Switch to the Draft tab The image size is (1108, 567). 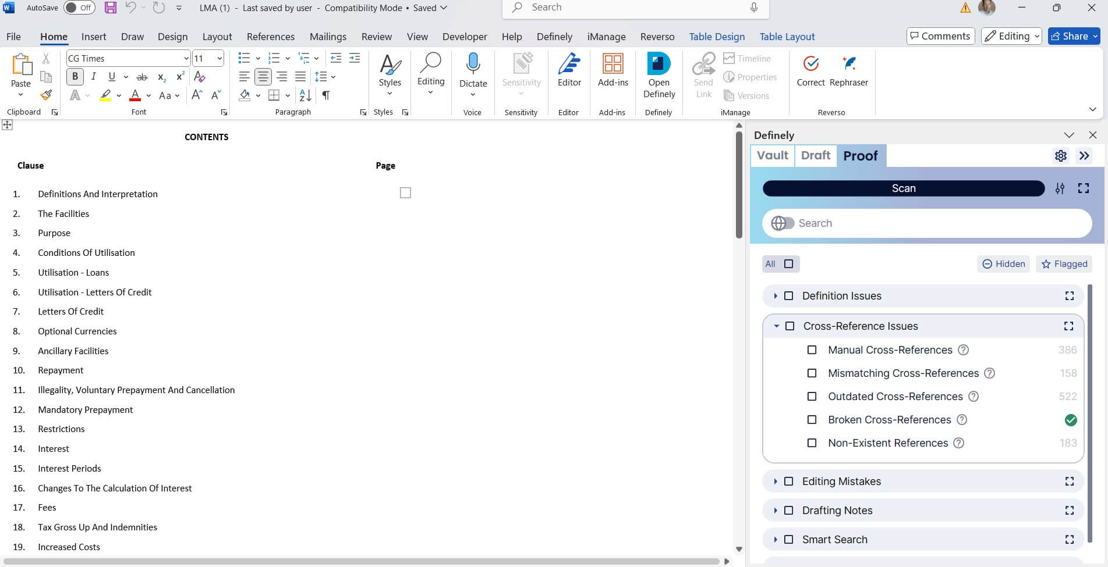pyautogui.click(x=815, y=156)
